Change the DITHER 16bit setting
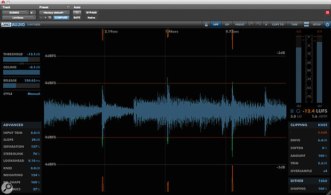Viewport: 331px width, 195px height. (323, 181)
